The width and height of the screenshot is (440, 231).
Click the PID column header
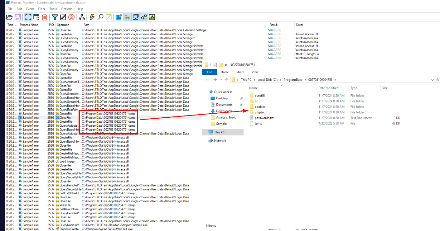click(x=51, y=25)
